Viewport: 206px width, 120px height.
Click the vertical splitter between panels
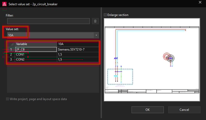(x=101, y=63)
